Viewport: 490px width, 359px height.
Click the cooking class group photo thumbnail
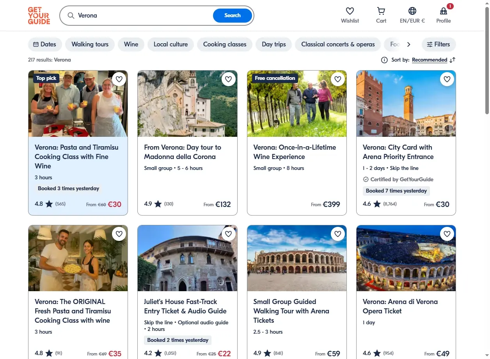(x=78, y=104)
